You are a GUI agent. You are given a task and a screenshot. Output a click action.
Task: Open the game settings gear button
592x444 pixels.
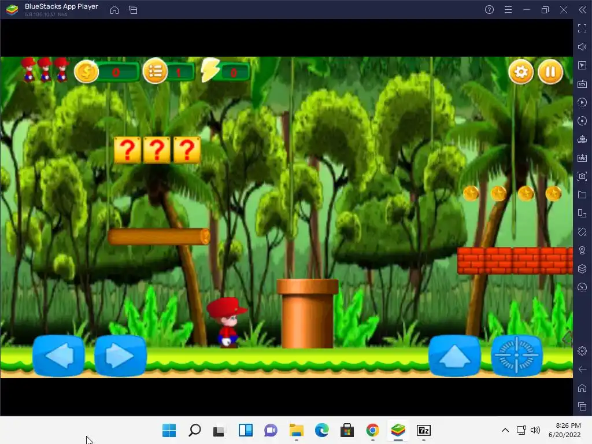(521, 72)
